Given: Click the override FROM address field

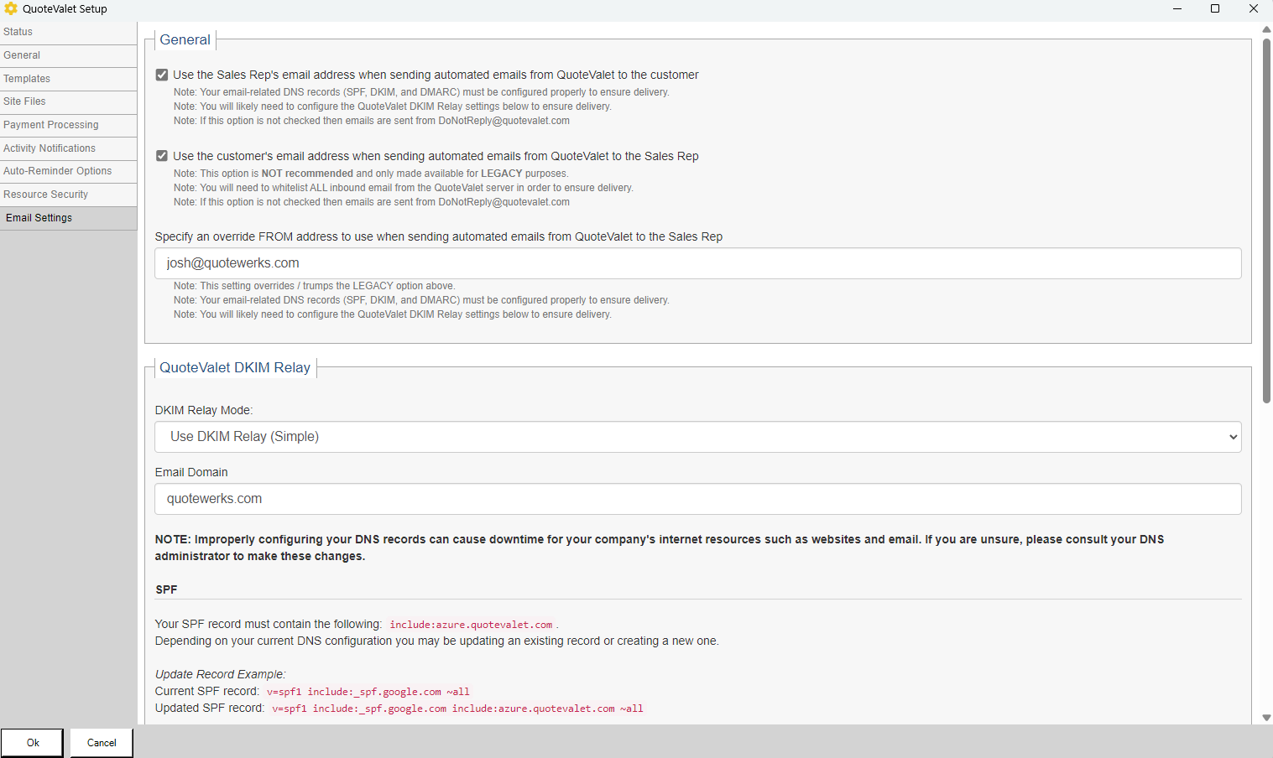Looking at the screenshot, I should pyautogui.click(x=697, y=263).
